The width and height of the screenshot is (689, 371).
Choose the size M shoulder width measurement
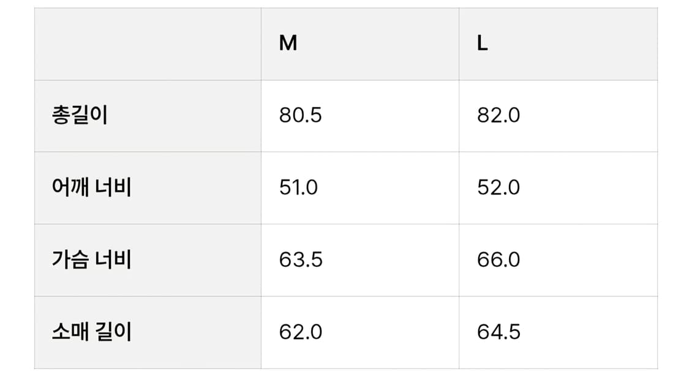click(298, 187)
